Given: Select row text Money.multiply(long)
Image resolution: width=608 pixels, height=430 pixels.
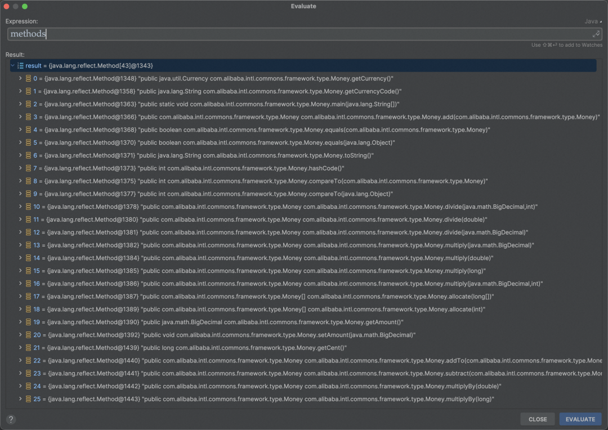Looking at the screenshot, I should pyautogui.click(x=455, y=271).
